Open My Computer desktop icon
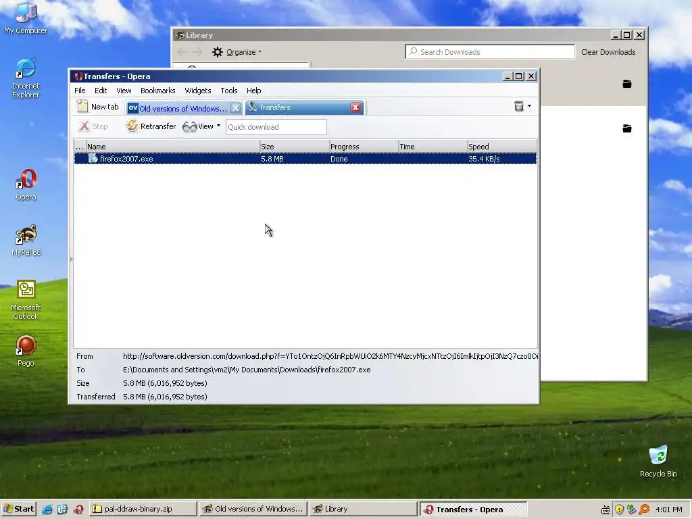 pyautogui.click(x=26, y=18)
